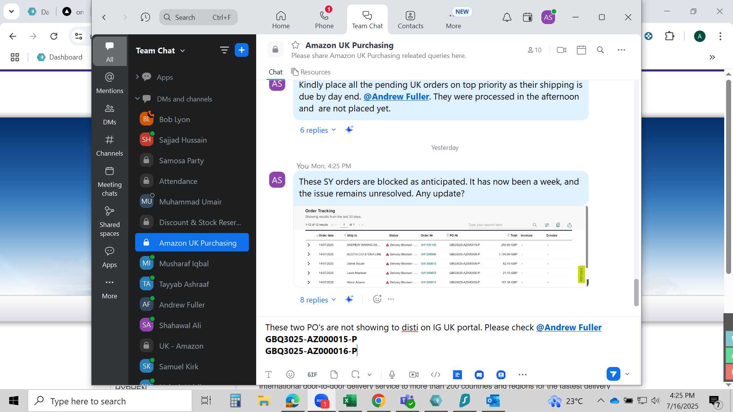This screenshot has height=412, width=733.
Task: Open the calendar icon next to the bell
Action: point(527,17)
